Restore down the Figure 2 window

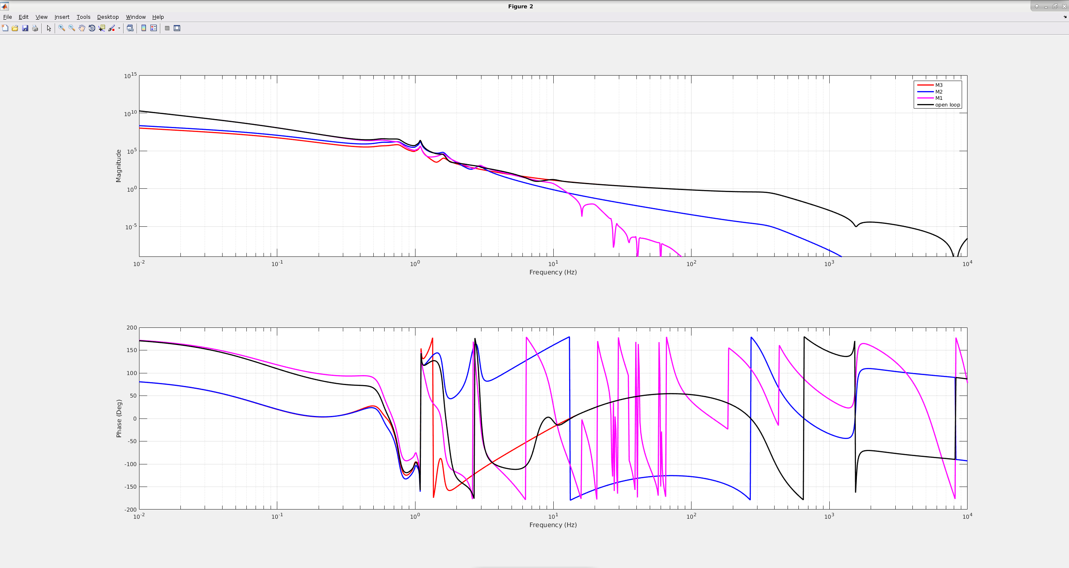(x=1055, y=6)
